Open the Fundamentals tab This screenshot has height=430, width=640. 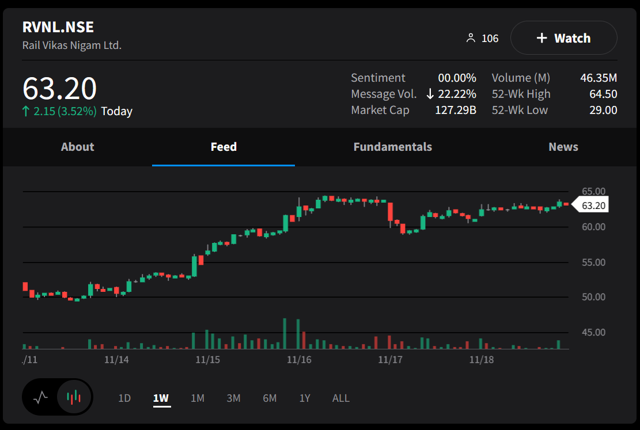392,147
